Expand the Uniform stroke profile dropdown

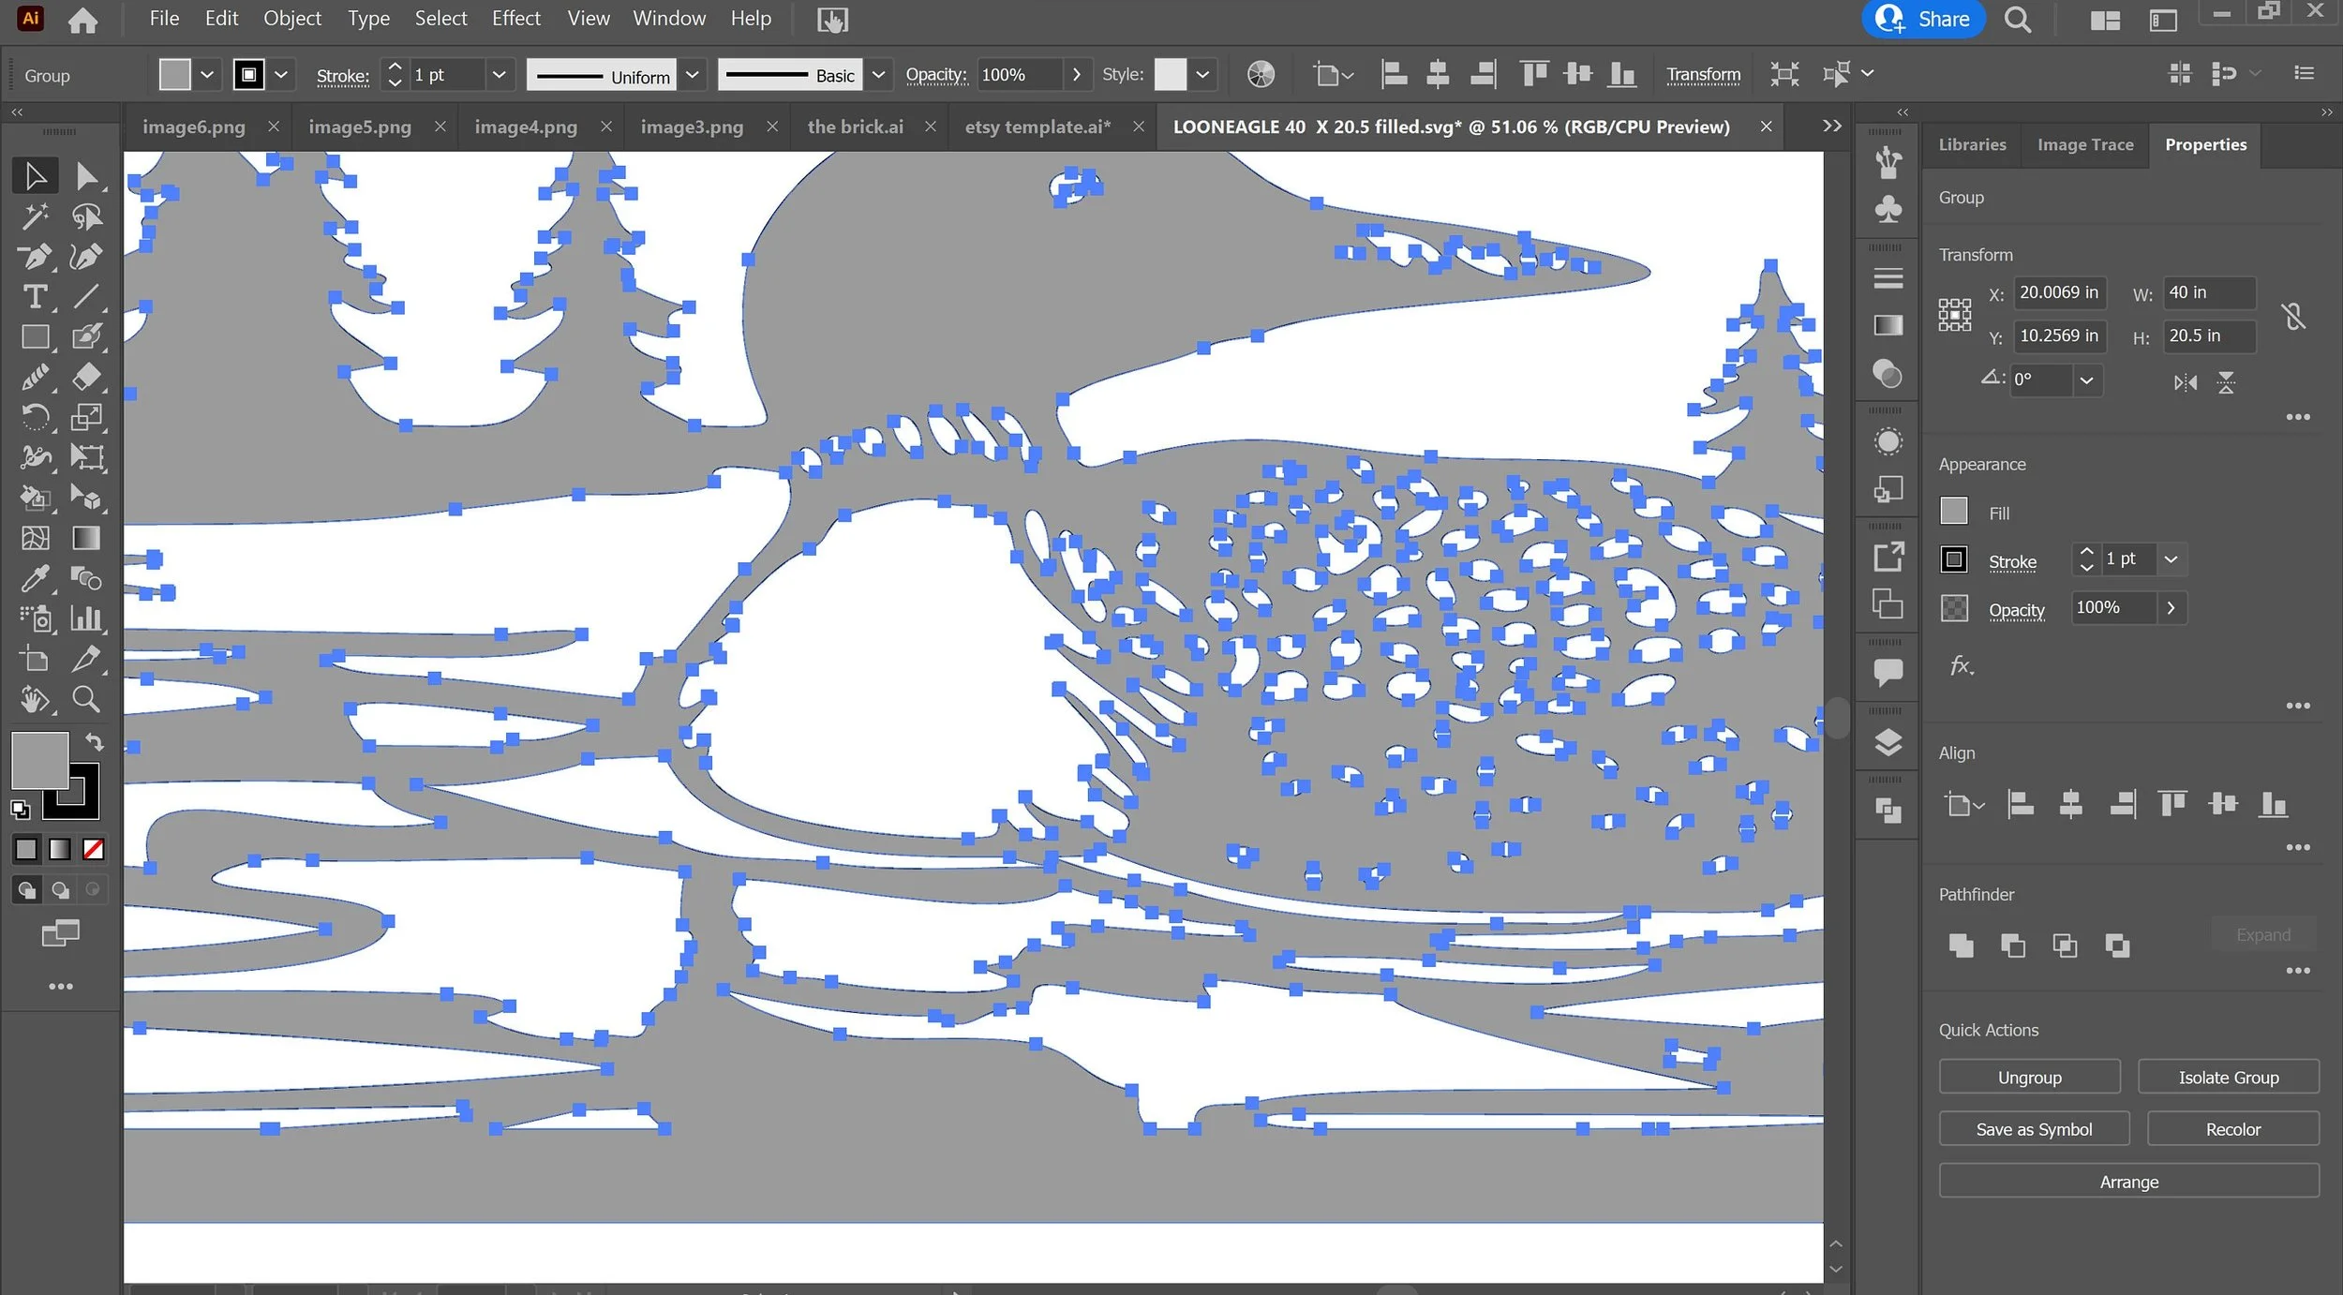pyautogui.click(x=692, y=75)
